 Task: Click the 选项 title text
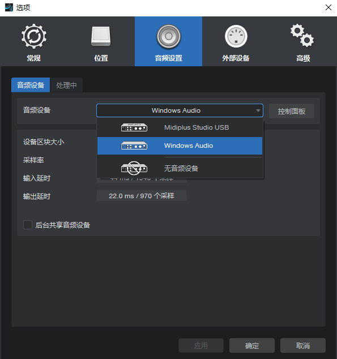[x=23, y=7]
